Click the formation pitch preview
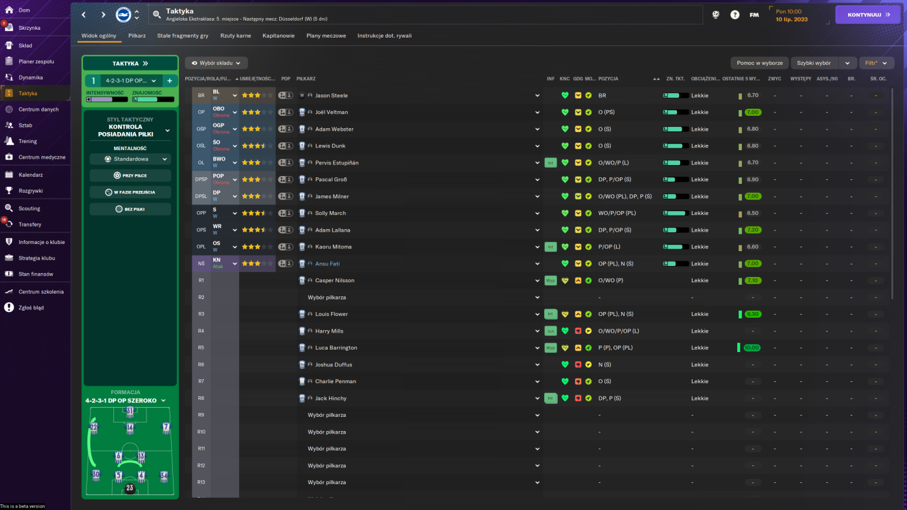 coord(130,451)
